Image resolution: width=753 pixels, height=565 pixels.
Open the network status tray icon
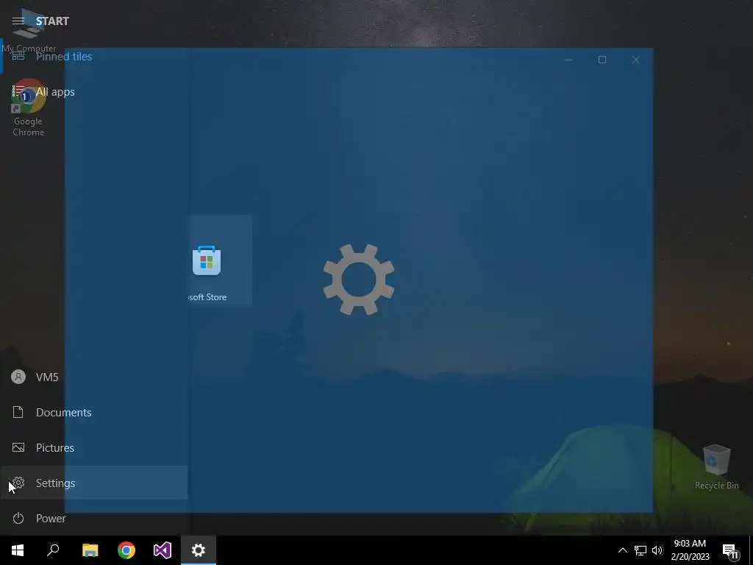tap(640, 550)
